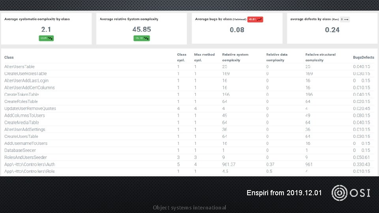Click the Enspiri from 2019.12.01 caption

tap(284, 193)
